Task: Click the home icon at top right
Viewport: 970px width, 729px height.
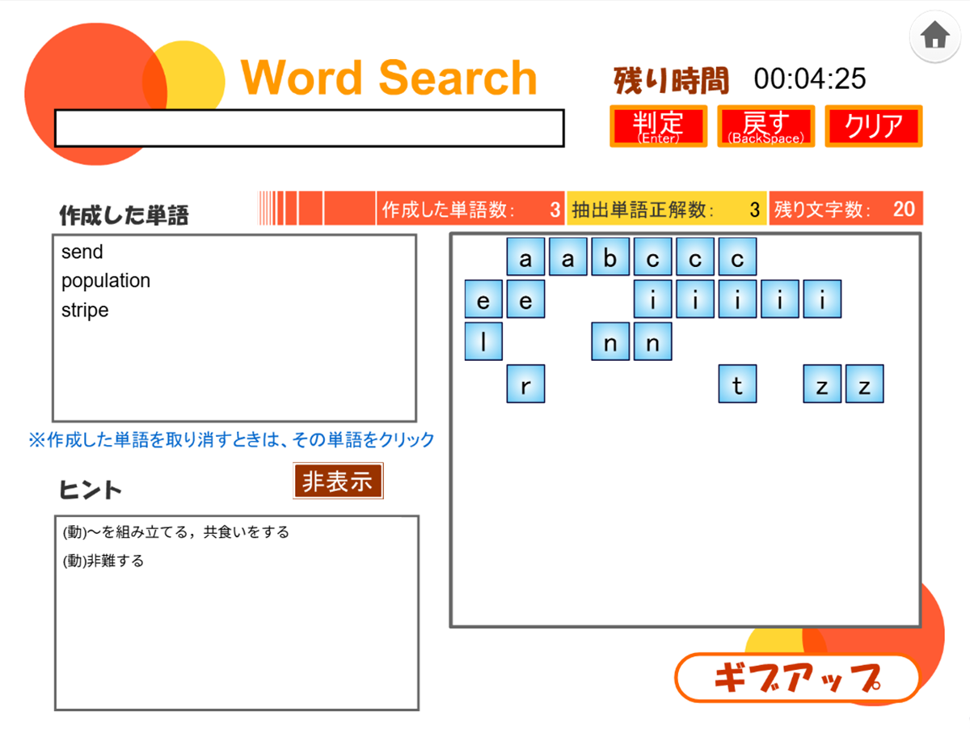Action: (934, 36)
